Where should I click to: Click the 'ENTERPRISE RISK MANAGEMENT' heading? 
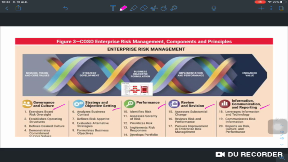146,49
